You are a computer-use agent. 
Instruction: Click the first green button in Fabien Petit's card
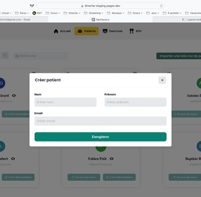click(x=84, y=177)
